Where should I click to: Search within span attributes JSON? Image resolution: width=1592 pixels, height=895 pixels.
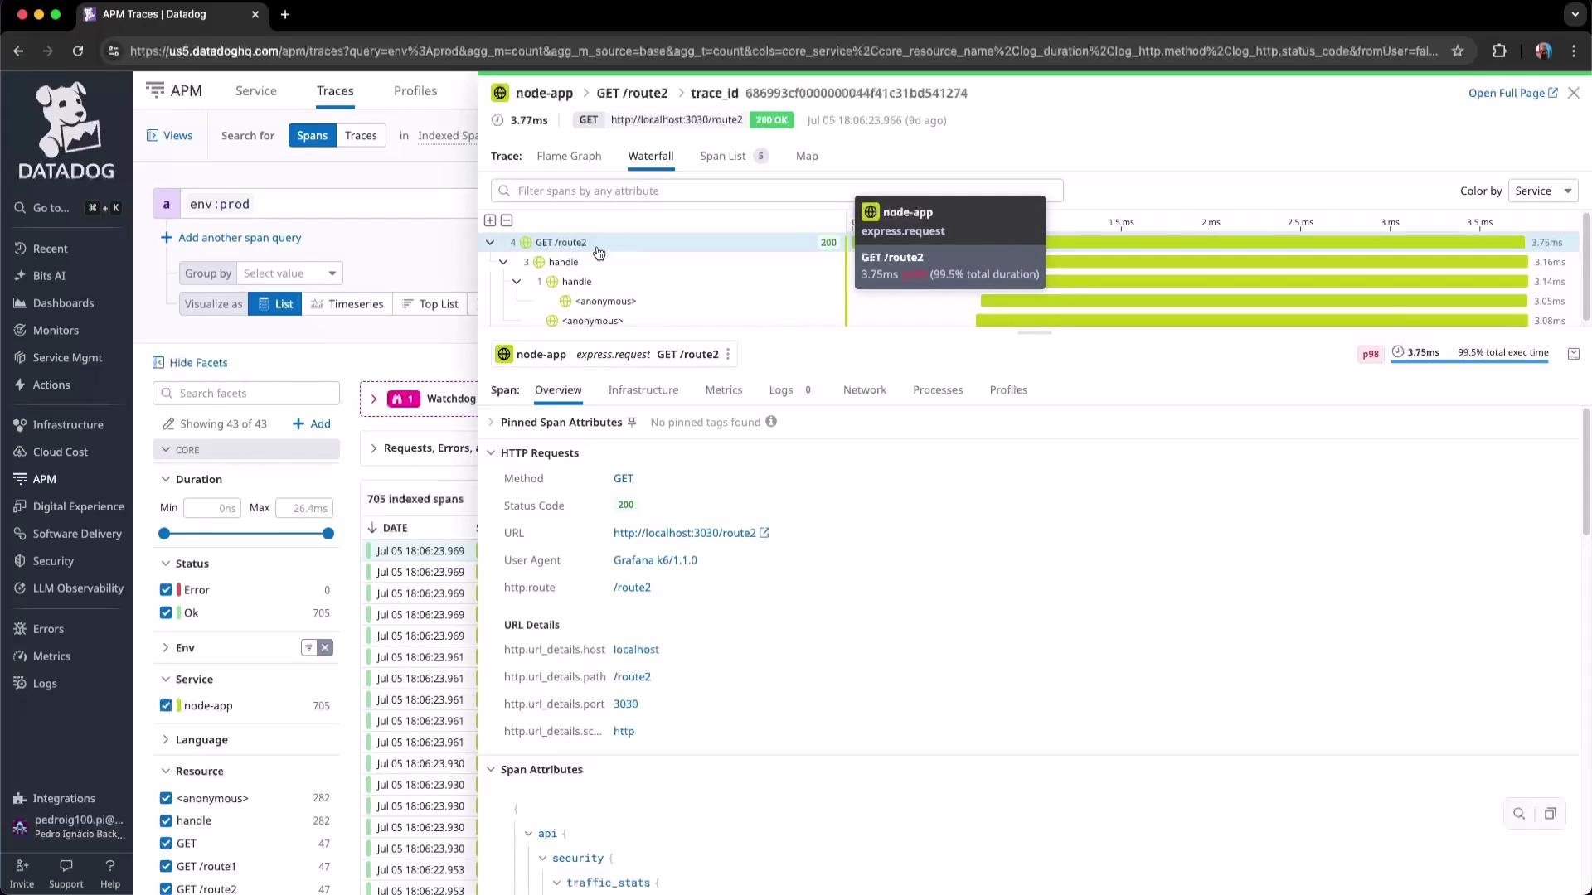tap(1519, 815)
